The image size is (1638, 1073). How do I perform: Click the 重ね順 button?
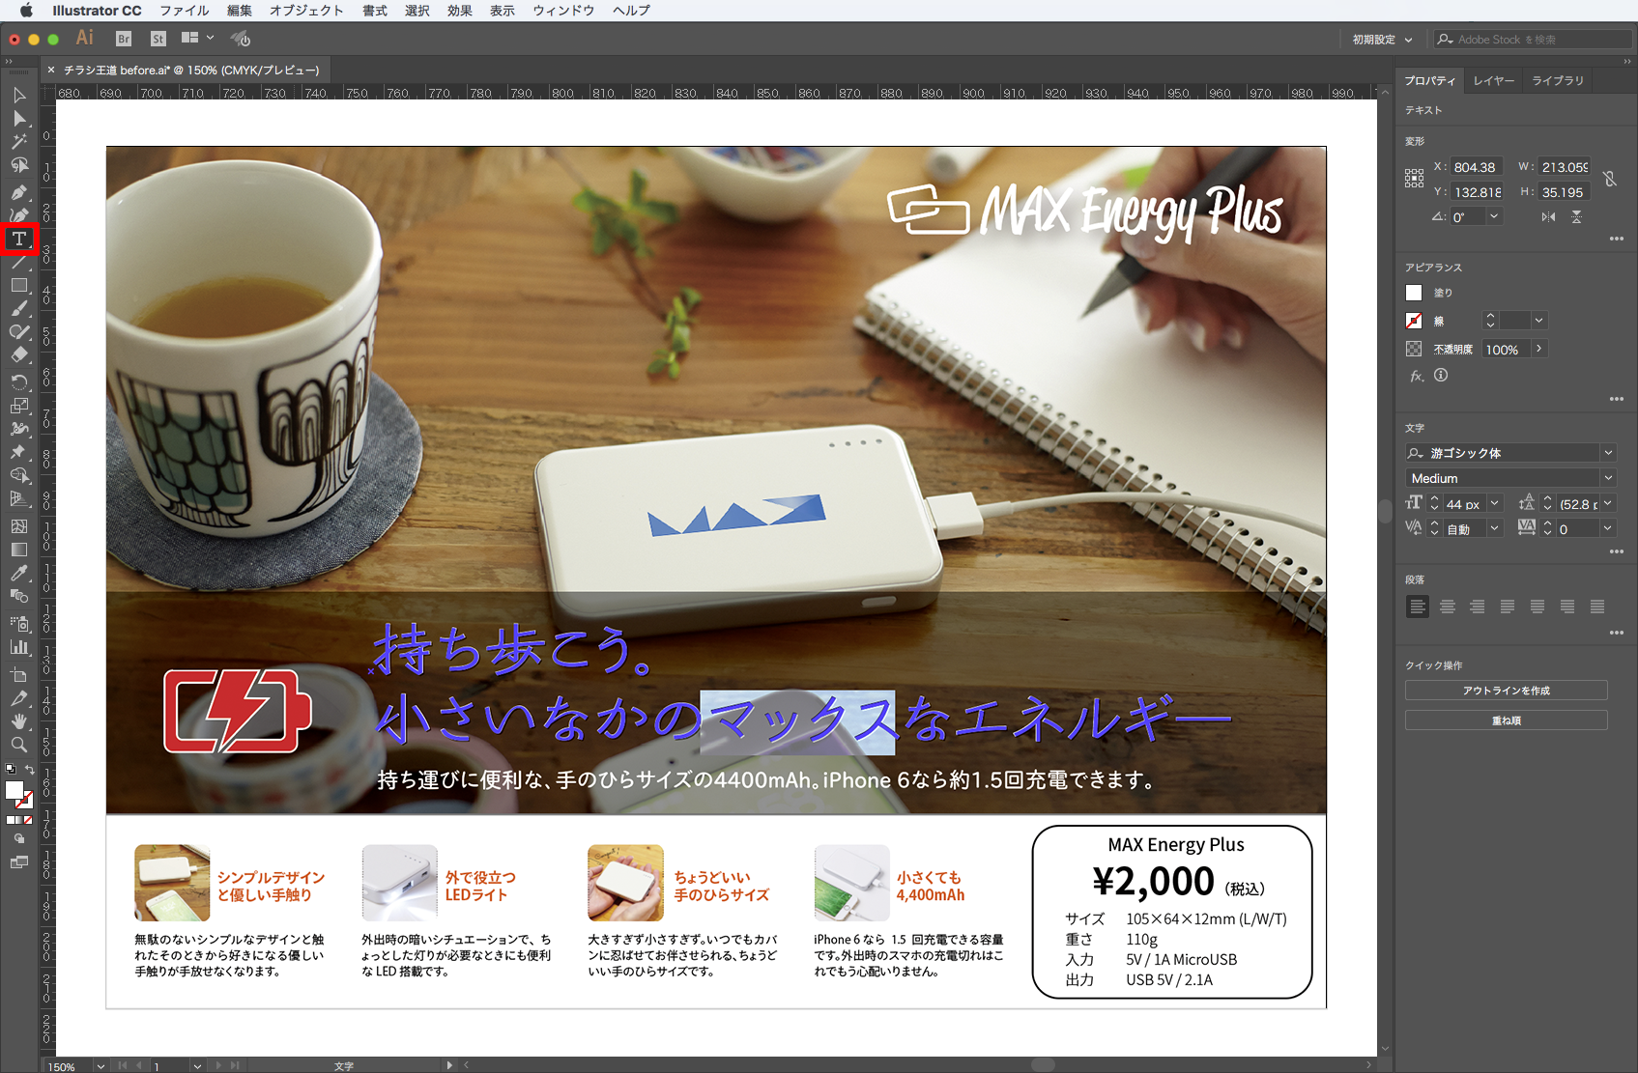point(1506,720)
